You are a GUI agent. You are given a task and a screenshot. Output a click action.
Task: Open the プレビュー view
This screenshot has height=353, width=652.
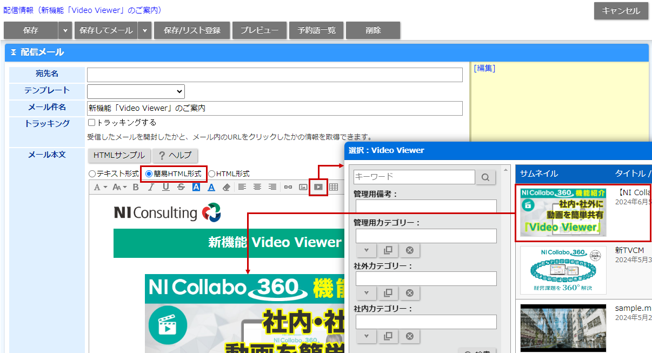click(x=260, y=30)
